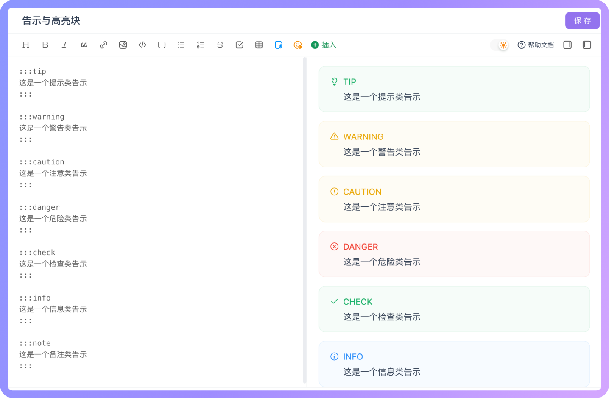Click the ':::note' line in editor
The height and width of the screenshot is (398, 609).
(35, 343)
